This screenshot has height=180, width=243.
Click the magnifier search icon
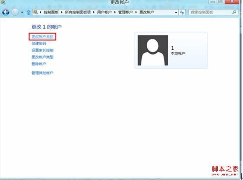click(x=234, y=12)
